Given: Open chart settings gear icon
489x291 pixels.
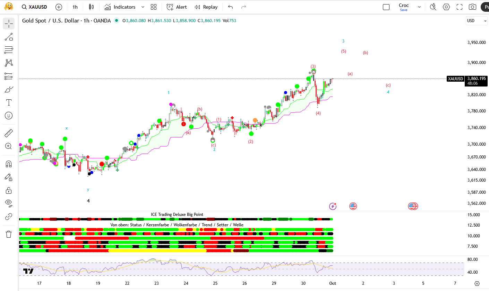Looking at the screenshot, I should point(446,7).
